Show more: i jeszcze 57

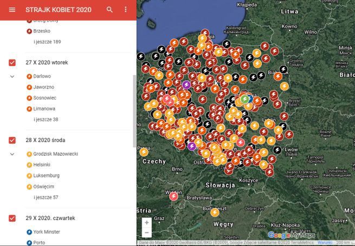tap(46, 197)
